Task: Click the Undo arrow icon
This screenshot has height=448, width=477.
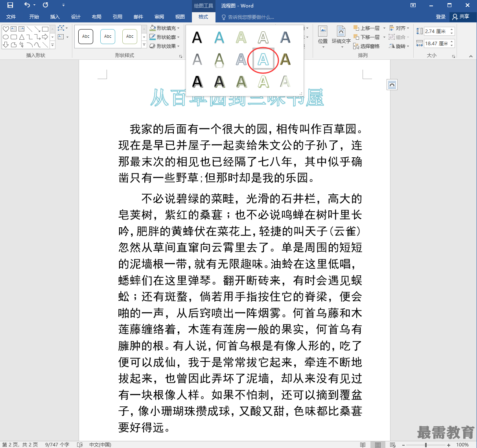Action: click(27, 5)
